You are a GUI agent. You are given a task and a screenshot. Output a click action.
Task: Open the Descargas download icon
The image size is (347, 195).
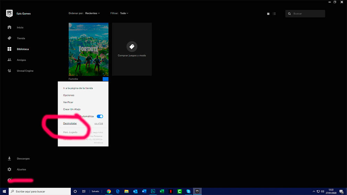[x=9, y=158]
